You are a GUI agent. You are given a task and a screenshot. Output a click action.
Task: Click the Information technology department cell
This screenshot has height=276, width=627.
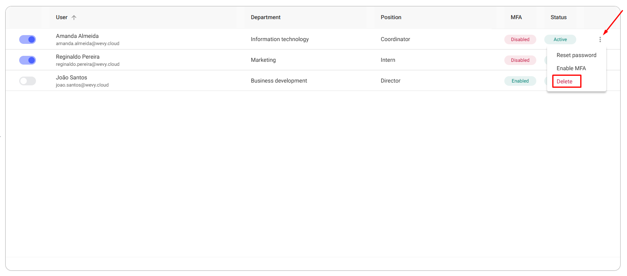280,39
